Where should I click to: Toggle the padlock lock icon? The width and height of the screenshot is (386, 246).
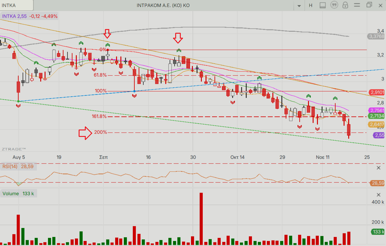pyautogui.click(x=345, y=5)
